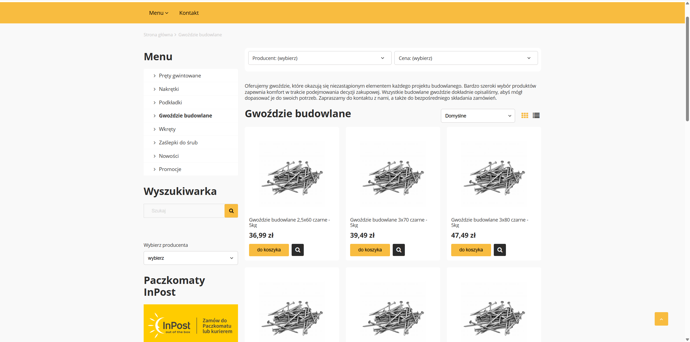Open the Promocje category
Viewport: 690px width, 342px height.
click(170, 169)
